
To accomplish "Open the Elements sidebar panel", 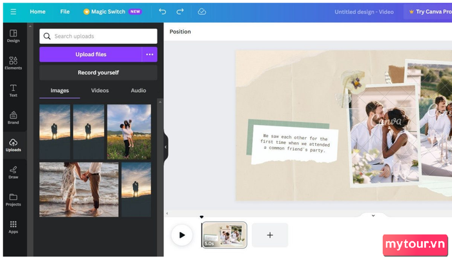I will [14, 63].
